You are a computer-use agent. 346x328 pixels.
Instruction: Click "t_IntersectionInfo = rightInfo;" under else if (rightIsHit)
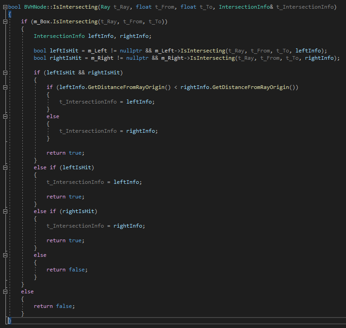click(96, 226)
